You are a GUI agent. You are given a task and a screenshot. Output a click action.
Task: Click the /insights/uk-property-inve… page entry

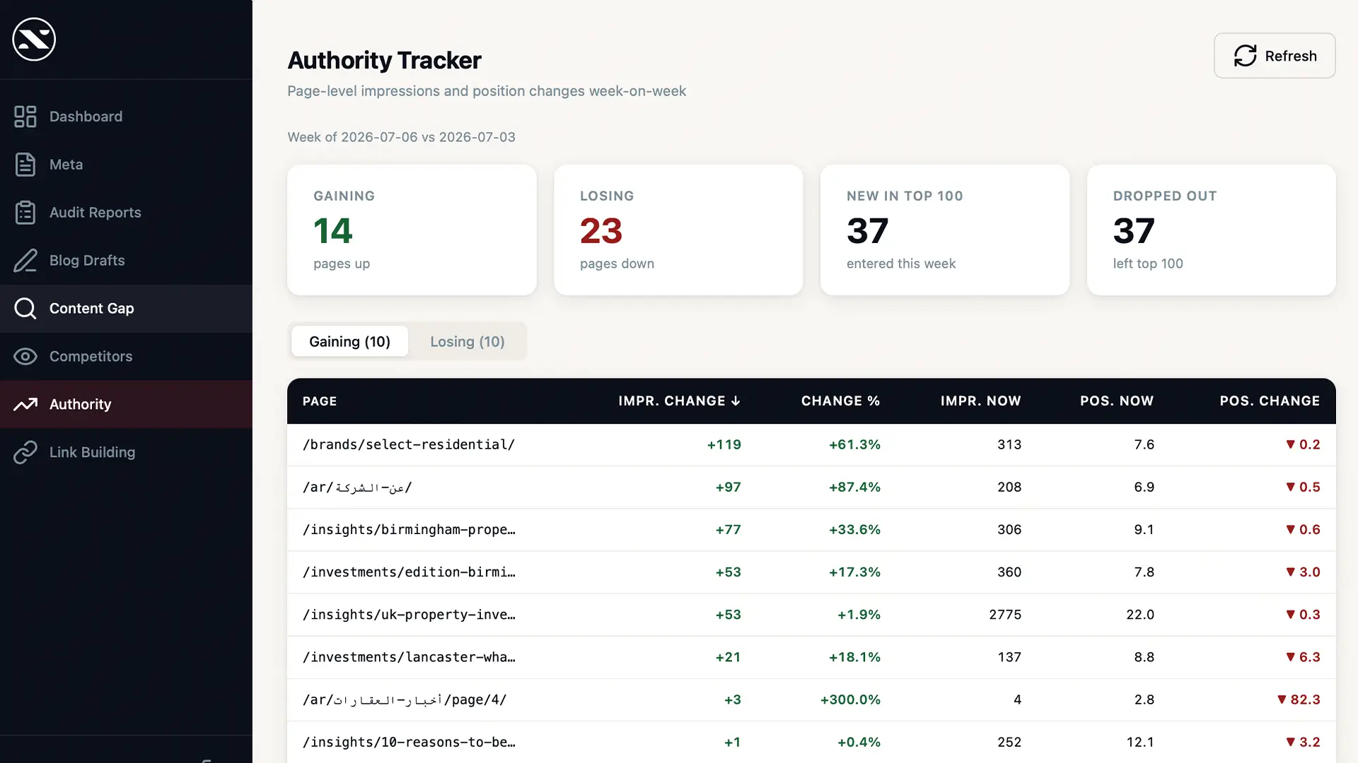click(x=409, y=615)
